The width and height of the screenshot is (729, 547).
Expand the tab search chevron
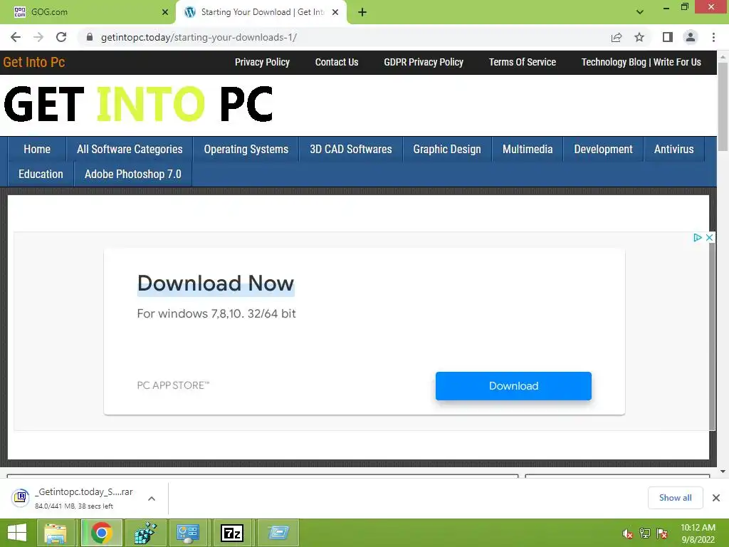pos(640,12)
